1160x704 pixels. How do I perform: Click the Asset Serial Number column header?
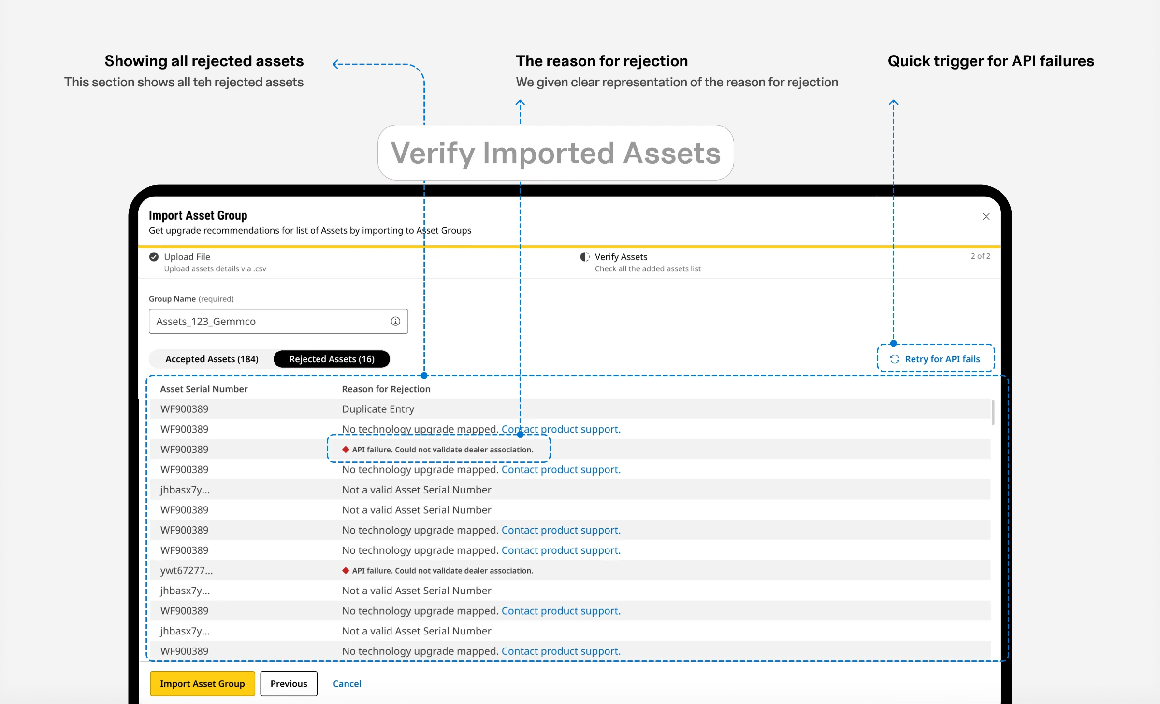203,389
